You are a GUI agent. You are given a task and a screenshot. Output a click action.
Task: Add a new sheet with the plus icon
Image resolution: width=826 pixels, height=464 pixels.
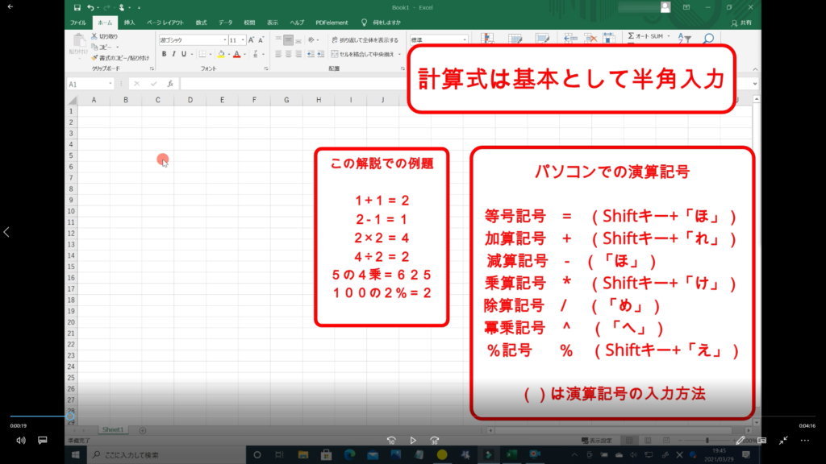tap(143, 430)
